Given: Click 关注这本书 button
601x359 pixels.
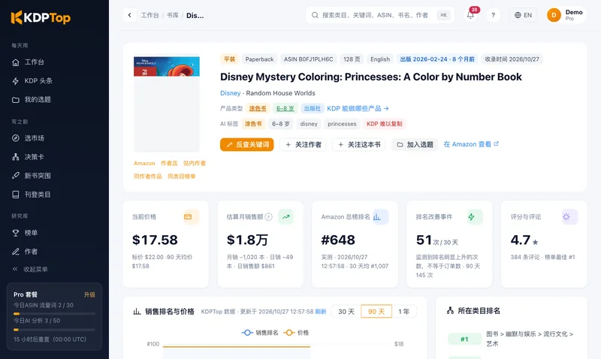Looking at the screenshot, I should click(x=359, y=144).
